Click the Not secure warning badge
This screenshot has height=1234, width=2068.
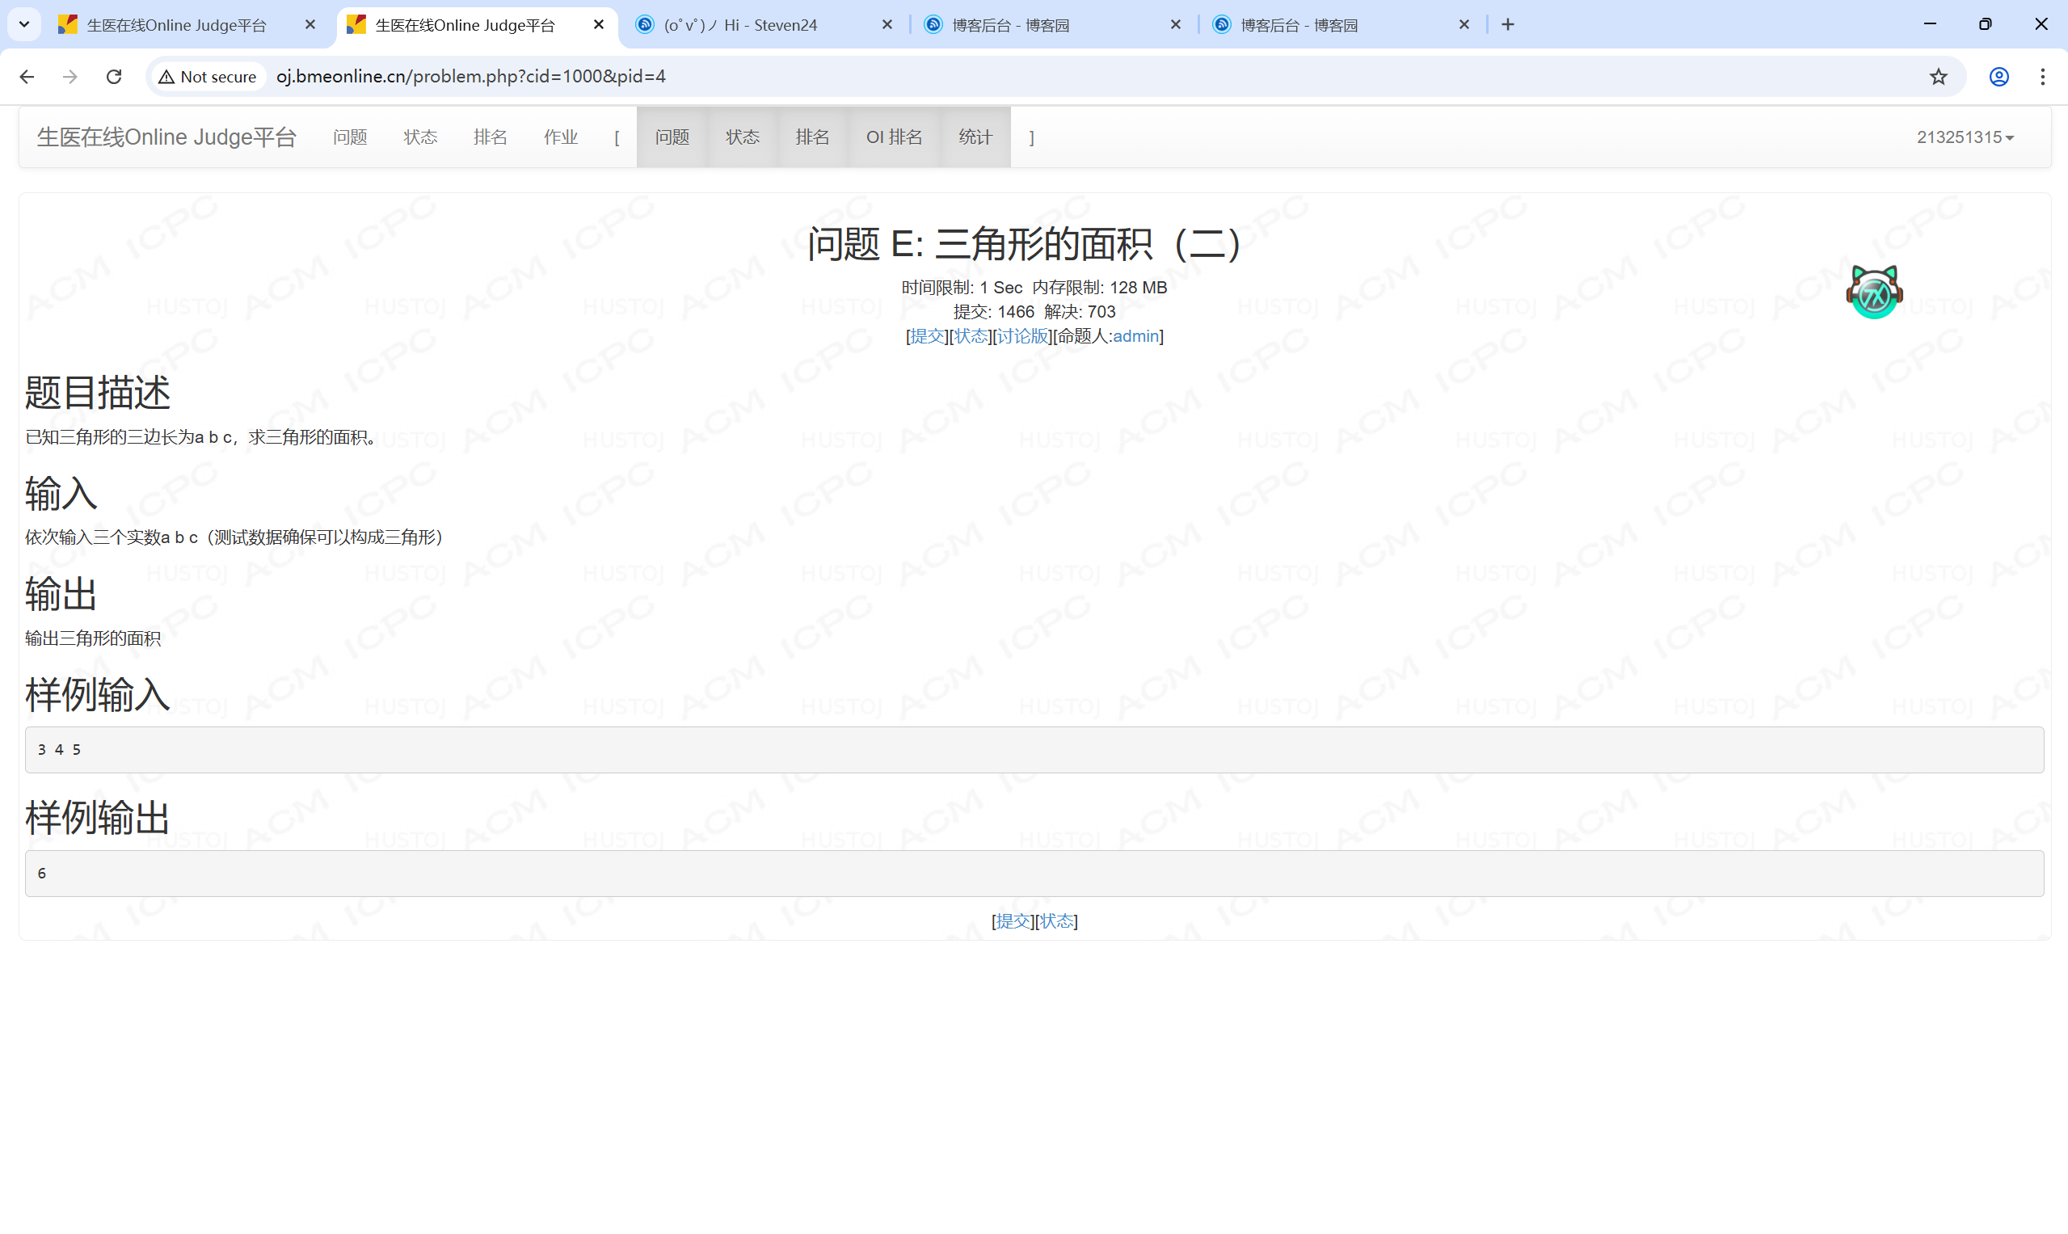click(208, 77)
